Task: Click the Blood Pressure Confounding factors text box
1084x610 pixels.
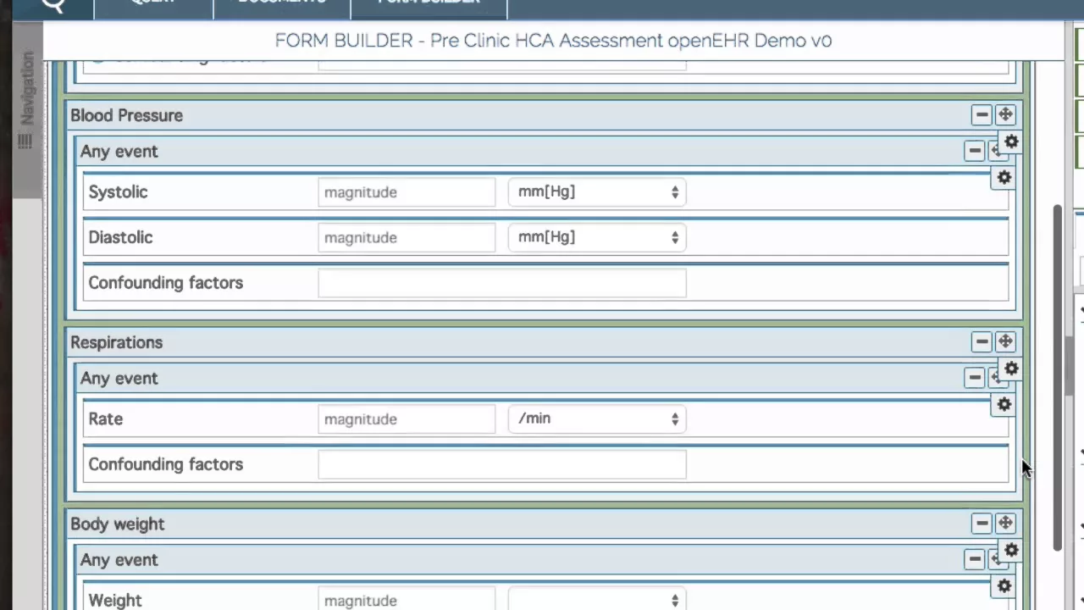Action: [502, 283]
